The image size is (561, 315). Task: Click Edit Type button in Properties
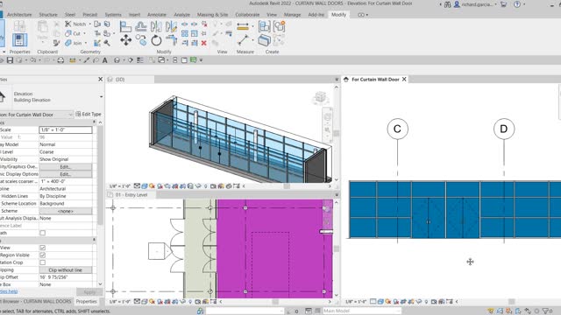[x=89, y=115]
